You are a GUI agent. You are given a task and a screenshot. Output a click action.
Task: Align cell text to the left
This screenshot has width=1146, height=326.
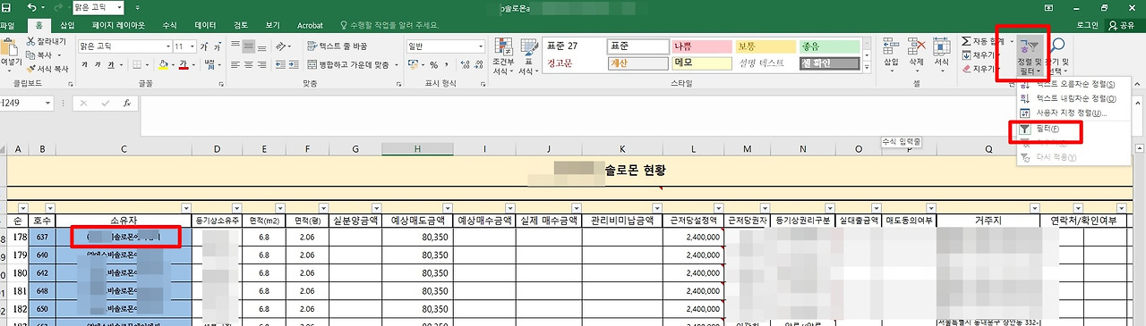pyautogui.click(x=236, y=65)
